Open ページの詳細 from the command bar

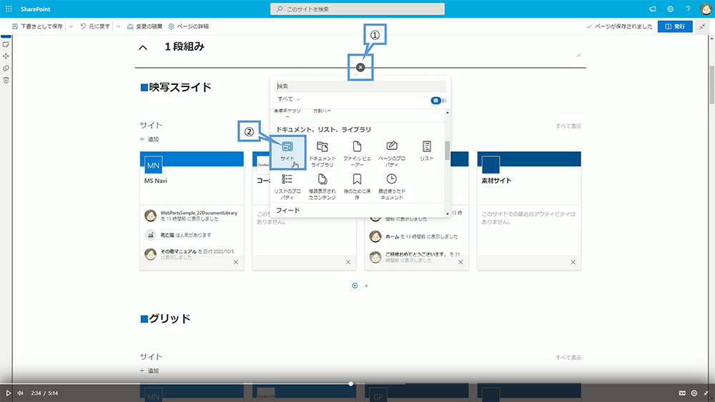pyautogui.click(x=188, y=26)
